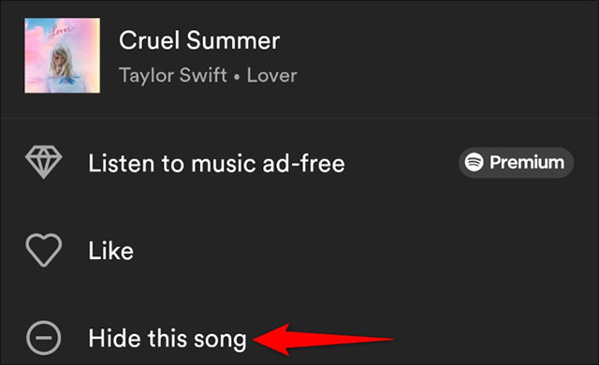Screen dimensions: 599x365
Task: Tap the heart outline icon
Action: click(x=44, y=250)
